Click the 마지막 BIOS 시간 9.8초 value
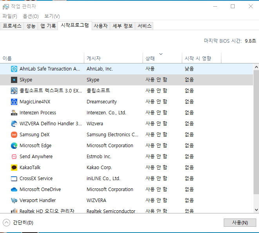Screen dimensions: 259x233 click(x=250, y=41)
